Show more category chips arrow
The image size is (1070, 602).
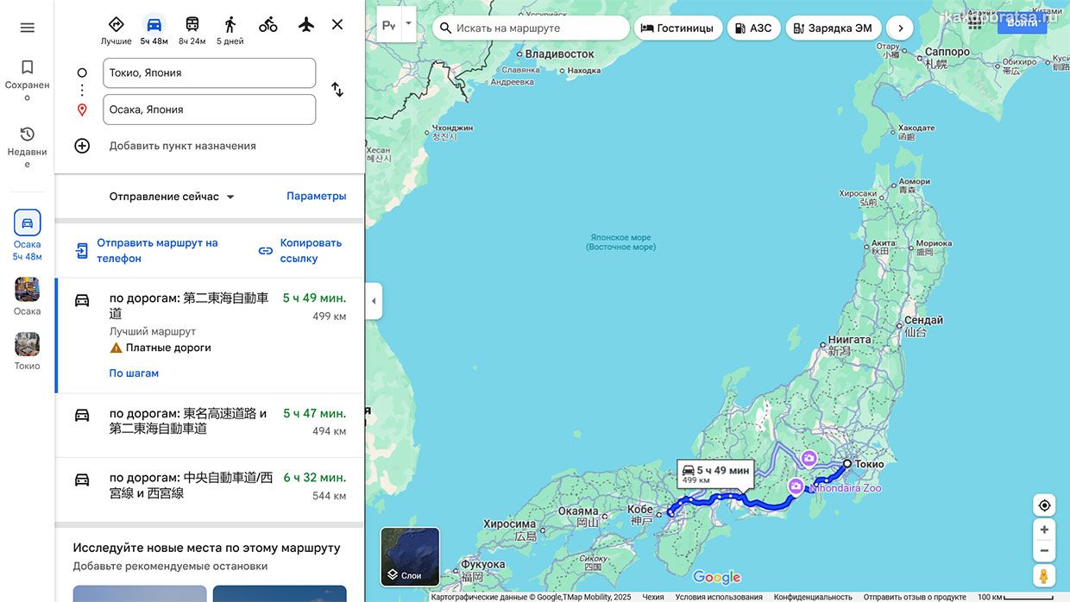coord(900,28)
